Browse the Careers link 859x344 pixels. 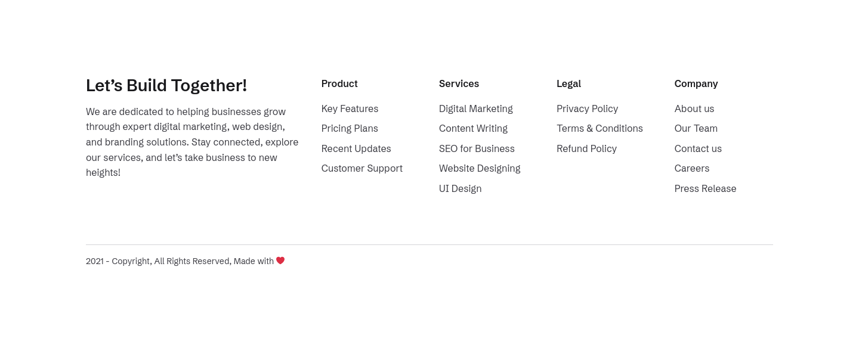[x=691, y=168]
